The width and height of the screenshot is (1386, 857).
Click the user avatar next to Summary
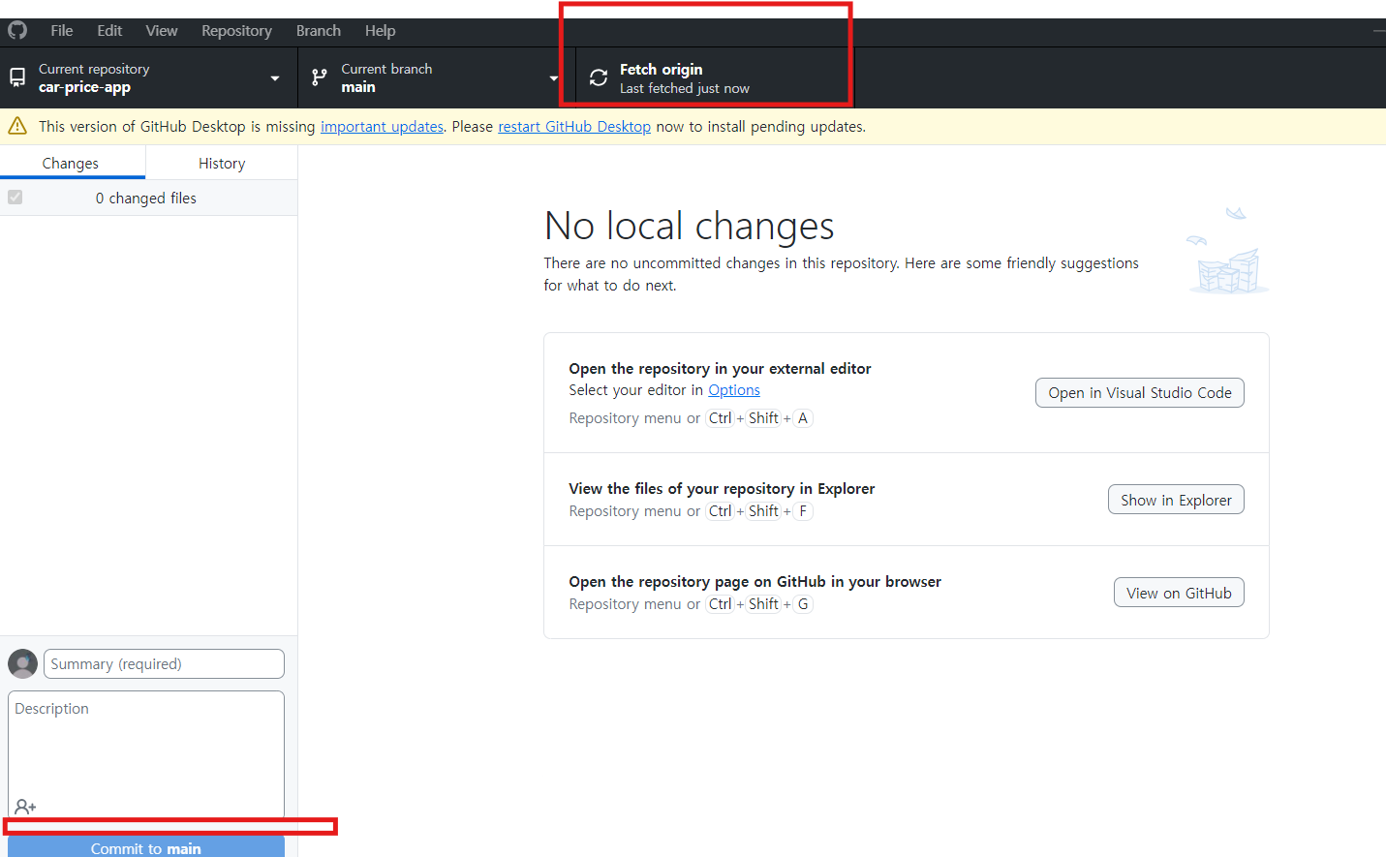tap(22, 663)
